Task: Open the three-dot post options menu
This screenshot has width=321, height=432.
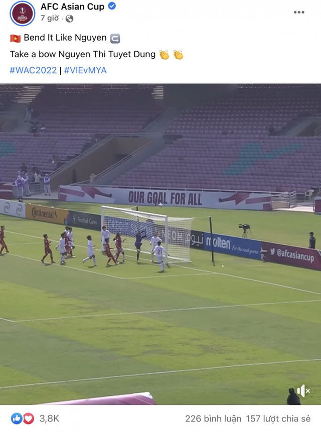Action: [x=299, y=12]
